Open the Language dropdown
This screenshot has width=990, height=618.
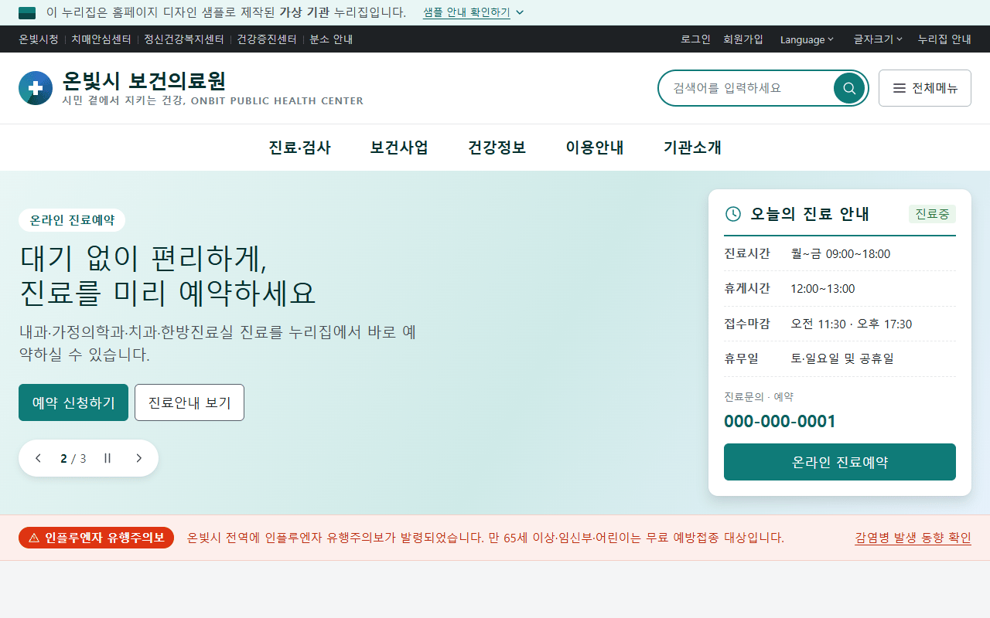tap(807, 39)
